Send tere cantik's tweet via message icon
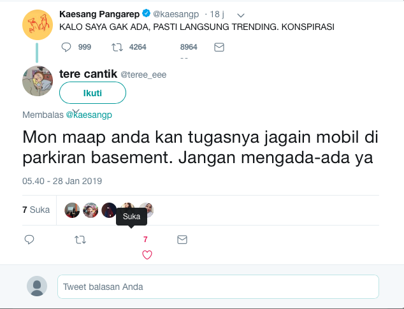This screenshot has height=309, width=404. pyautogui.click(x=182, y=240)
